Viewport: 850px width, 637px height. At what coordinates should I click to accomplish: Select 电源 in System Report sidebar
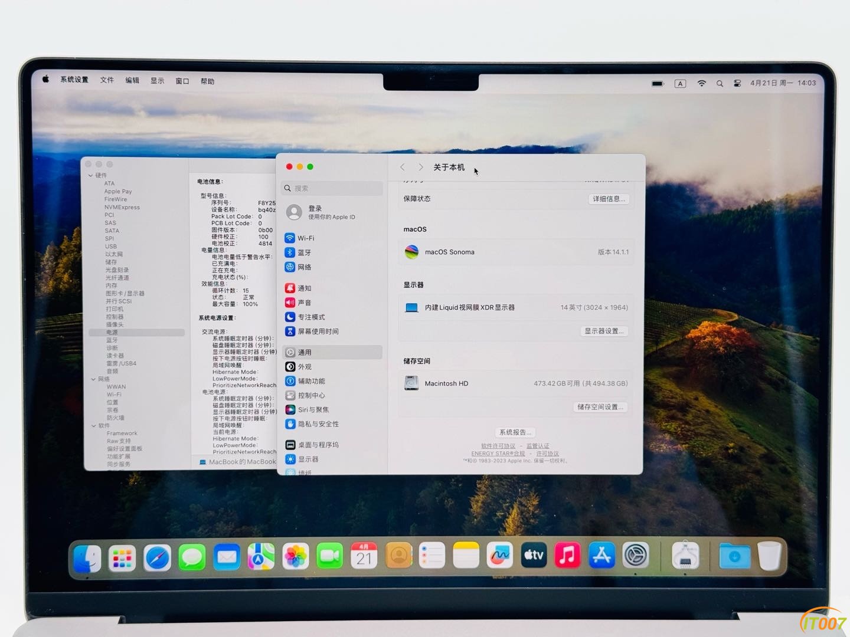click(137, 332)
